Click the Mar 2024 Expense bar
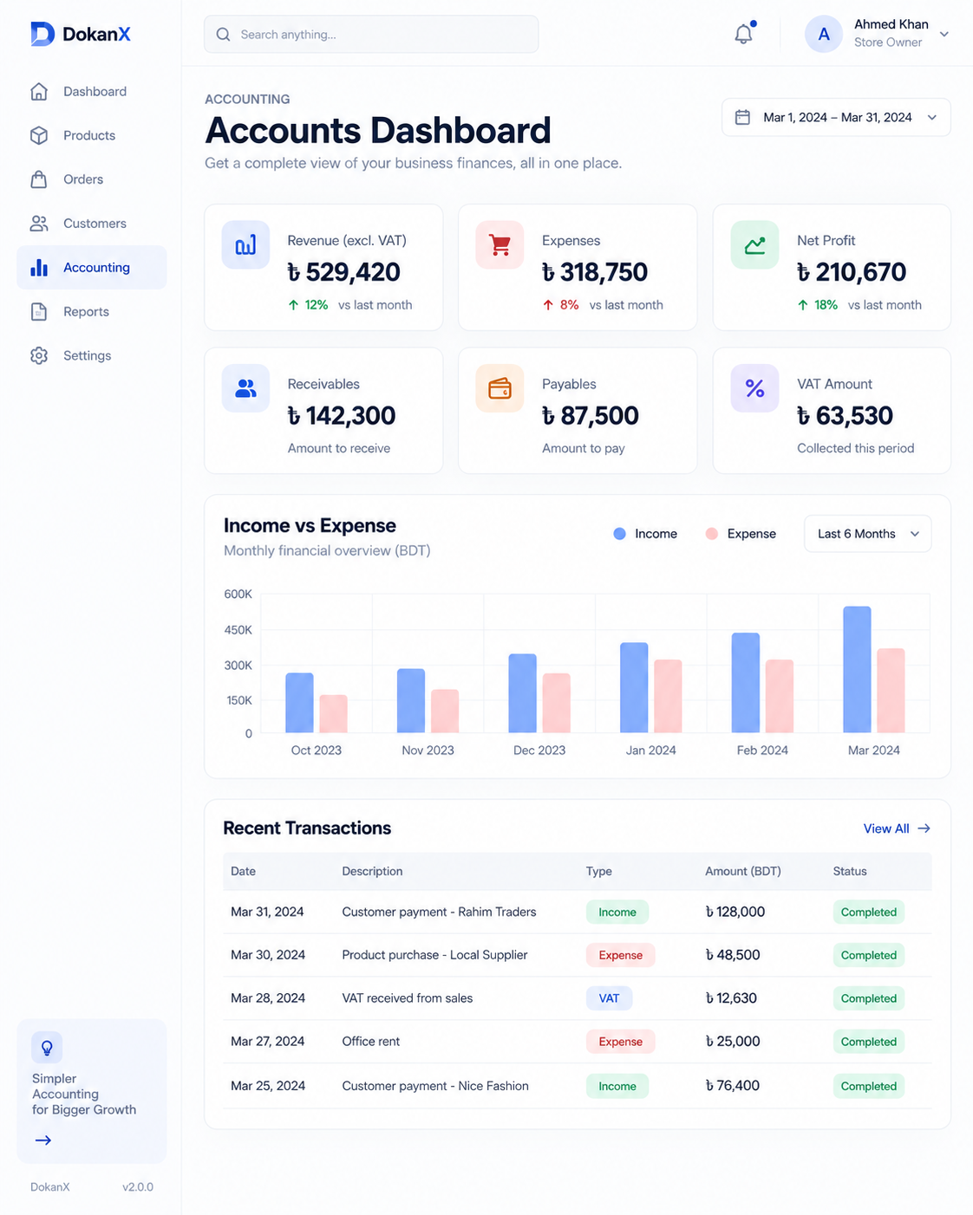This screenshot has width=973, height=1215. [891, 690]
